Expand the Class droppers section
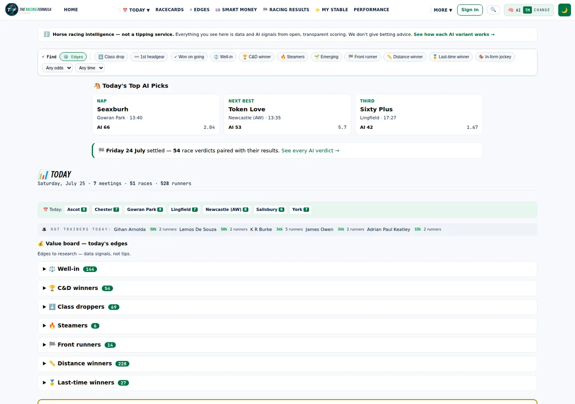Viewport: 575px width, 404px height. (x=287, y=307)
